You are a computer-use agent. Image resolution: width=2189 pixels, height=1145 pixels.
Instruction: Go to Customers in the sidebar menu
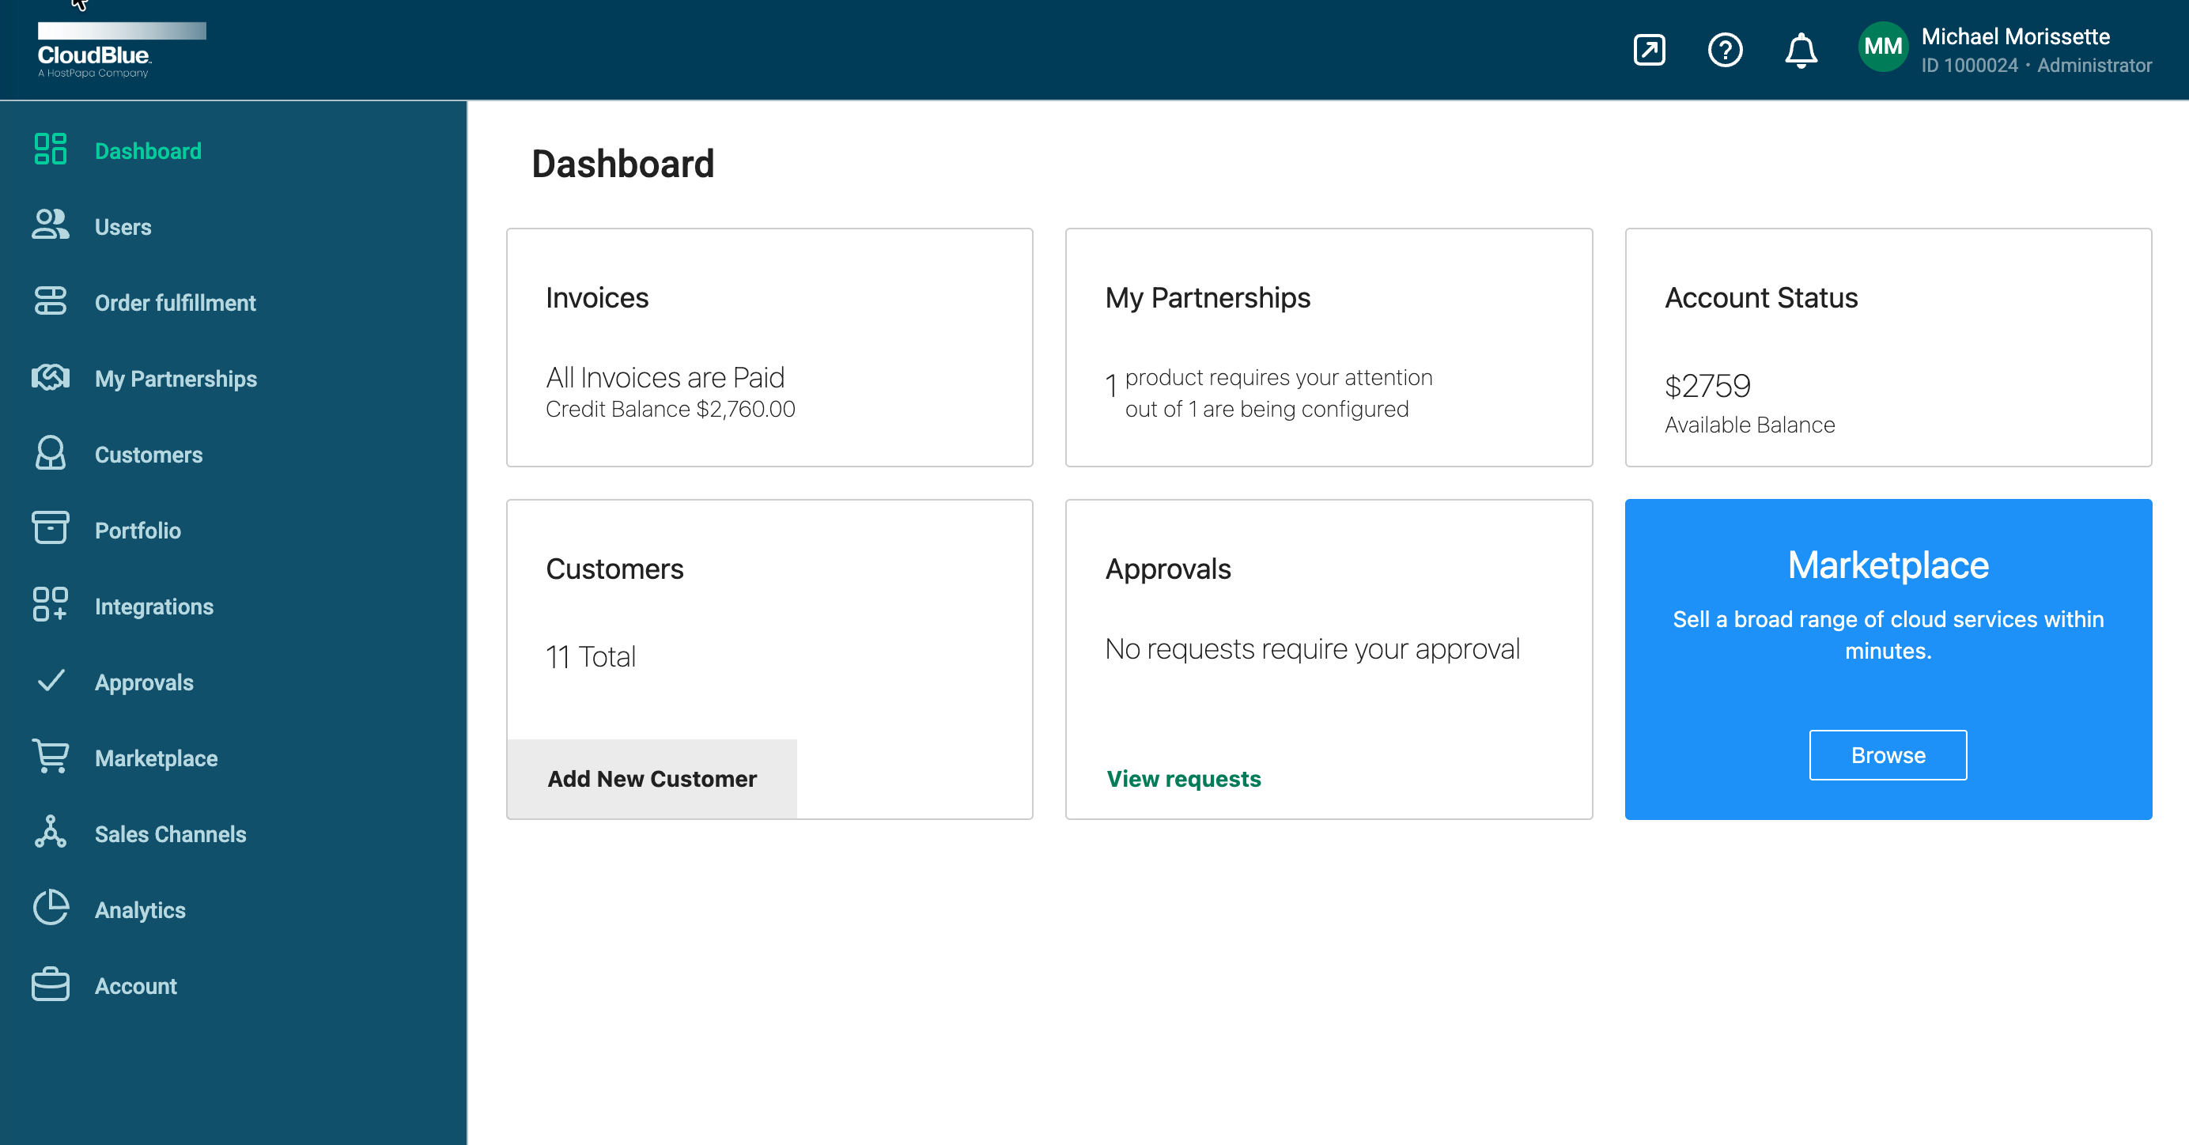(x=149, y=455)
